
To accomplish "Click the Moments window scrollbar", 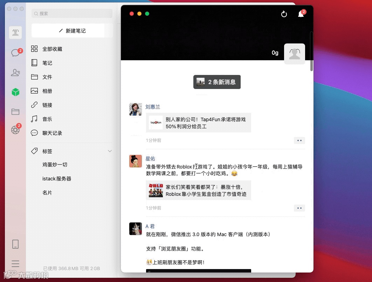I will coord(311,51).
